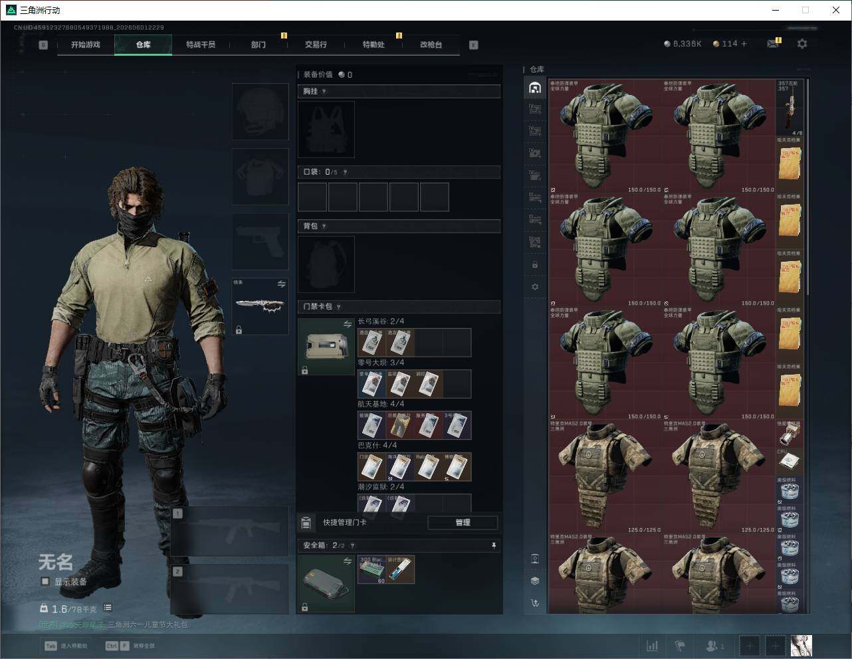Click primary weapon slot 2
Screen dimensions: 852x659
pos(229,589)
